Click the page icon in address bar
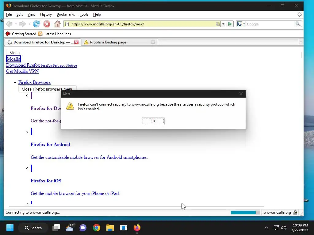The width and height of the screenshot is (314, 235). [67, 24]
